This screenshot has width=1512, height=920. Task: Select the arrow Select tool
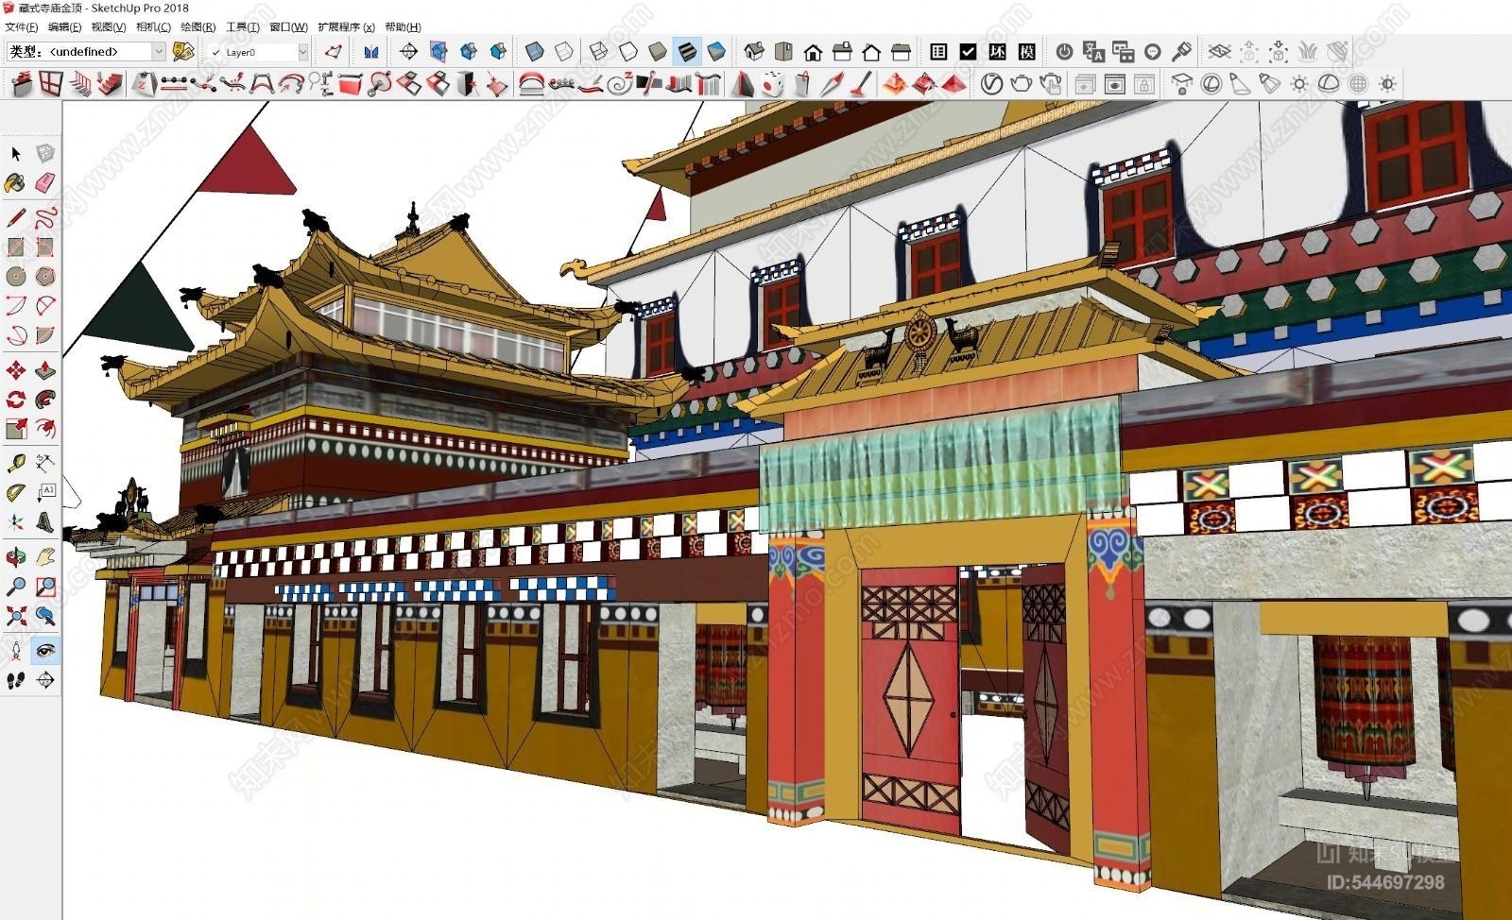coord(16,153)
